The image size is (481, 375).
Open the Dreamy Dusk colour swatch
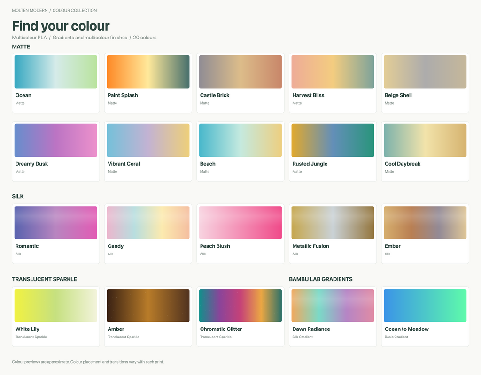[x=56, y=140]
